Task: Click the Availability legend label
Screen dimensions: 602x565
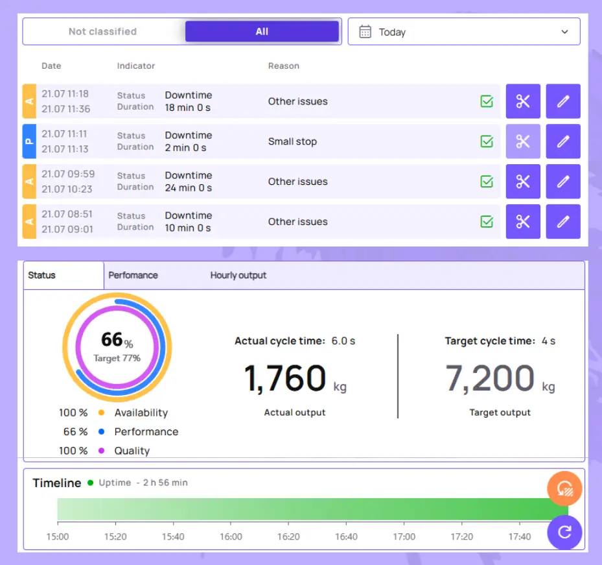Action: [x=141, y=413]
